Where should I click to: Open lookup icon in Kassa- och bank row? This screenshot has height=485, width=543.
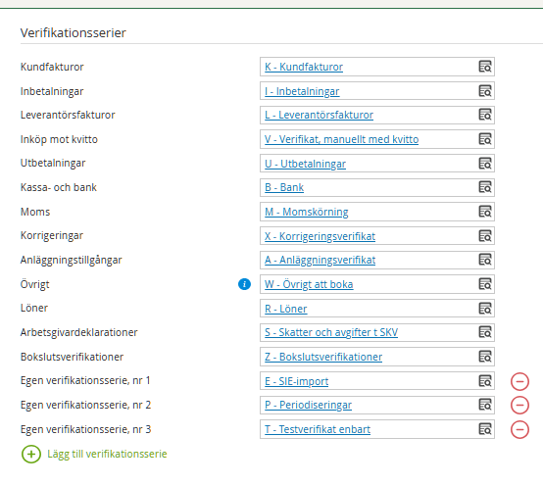(x=485, y=187)
